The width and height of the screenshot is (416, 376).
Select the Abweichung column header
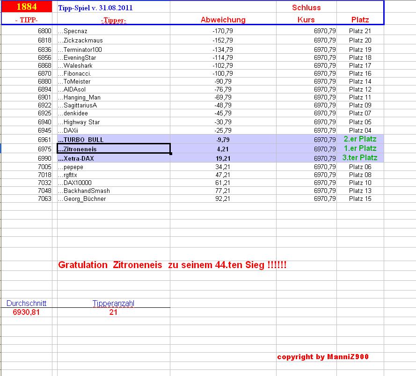[223, 20]
